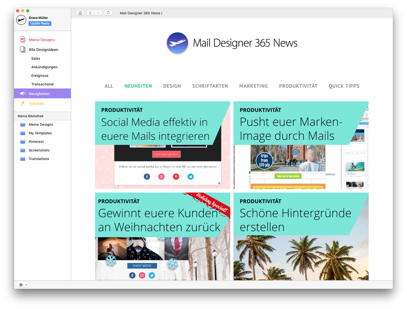Open the gear settings dropdown menu
Viewport: 407px width, 309px height.
22,285
